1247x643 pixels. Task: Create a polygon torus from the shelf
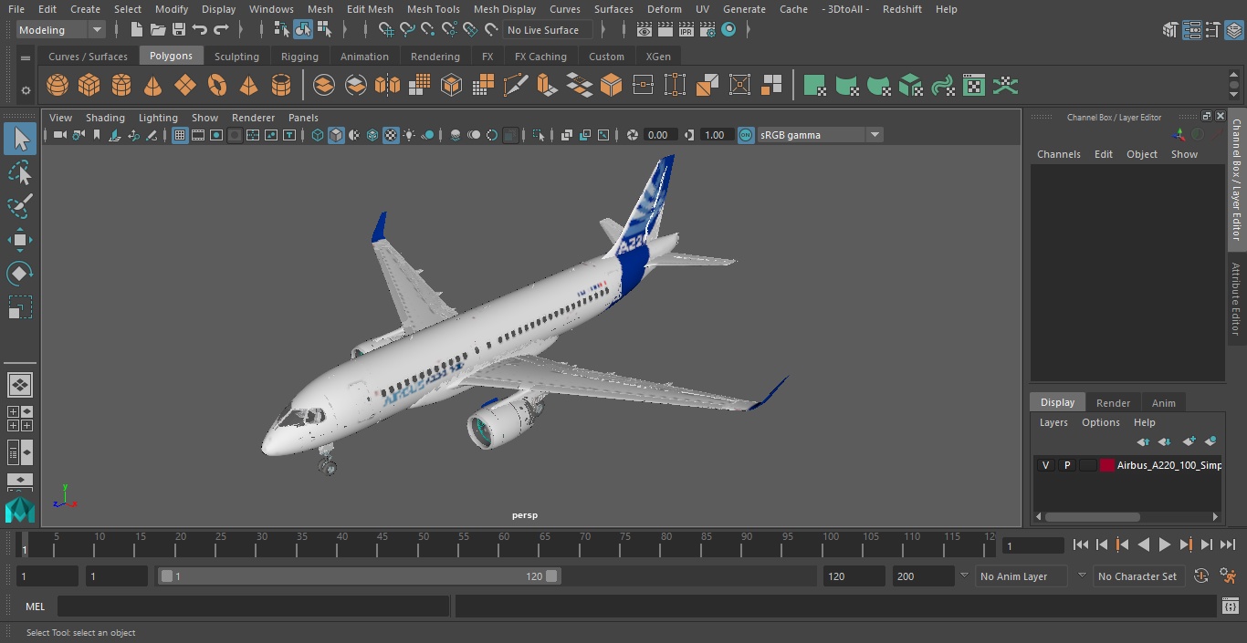pos(217,86)
